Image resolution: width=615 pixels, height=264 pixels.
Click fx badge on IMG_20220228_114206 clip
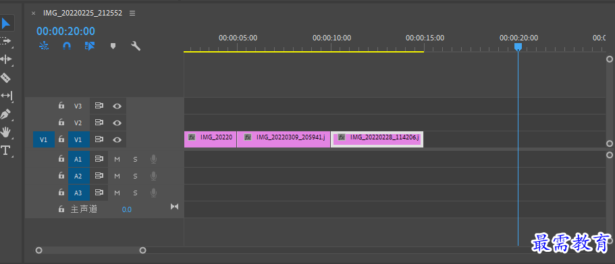click(x=342, y=137)
